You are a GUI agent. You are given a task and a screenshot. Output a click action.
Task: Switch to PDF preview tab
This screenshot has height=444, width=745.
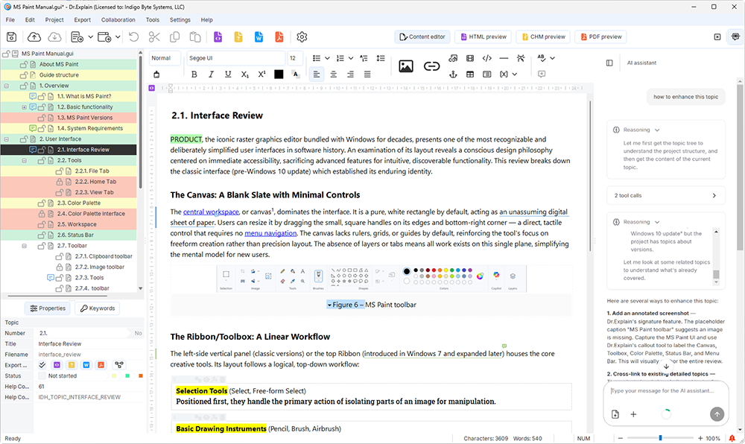coord(600,37)
